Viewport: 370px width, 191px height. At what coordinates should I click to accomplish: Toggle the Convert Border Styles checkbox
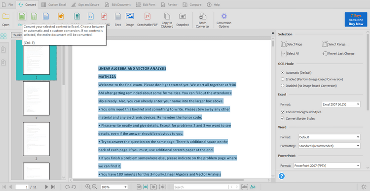point(283,119)
